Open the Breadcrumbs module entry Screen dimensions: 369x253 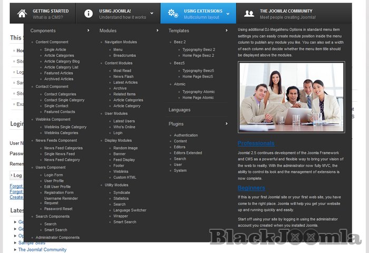pos(125,55)
